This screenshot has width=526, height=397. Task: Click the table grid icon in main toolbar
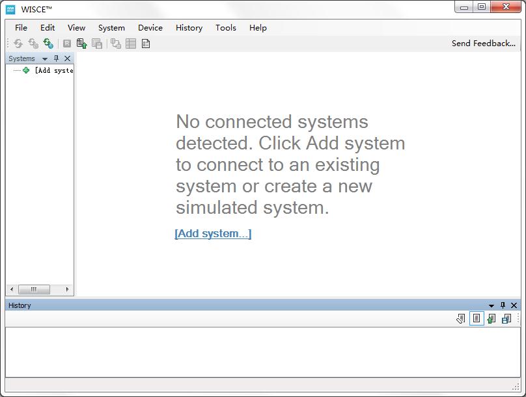[x=131, y=44]
